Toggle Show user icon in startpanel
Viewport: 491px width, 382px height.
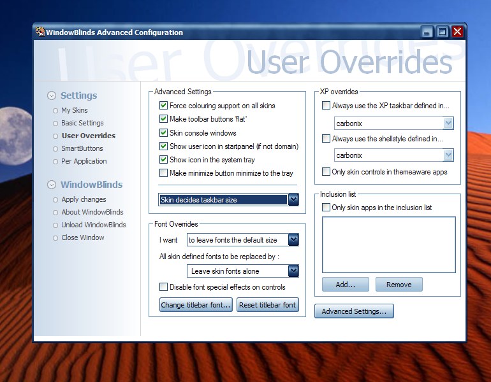click(163, 146)
